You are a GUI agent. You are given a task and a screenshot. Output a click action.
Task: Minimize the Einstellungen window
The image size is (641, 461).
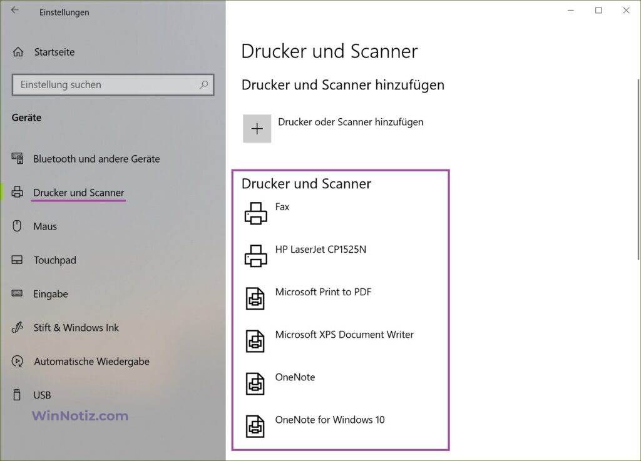[x=571, y=10]
